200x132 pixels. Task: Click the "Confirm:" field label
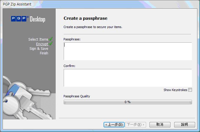tap(69, 66)
